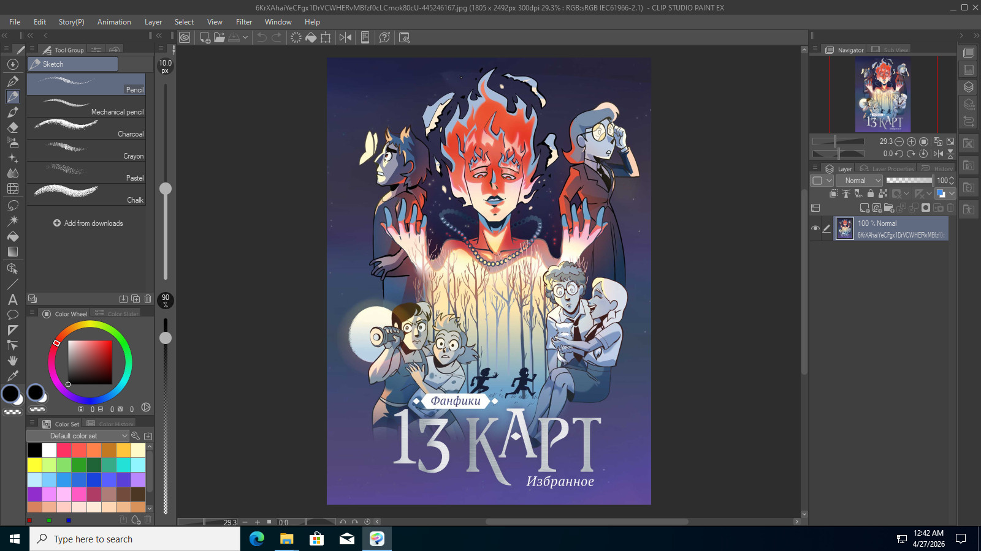Hide the layer using its eye icon
981x551 pixels.
point(815,228)
